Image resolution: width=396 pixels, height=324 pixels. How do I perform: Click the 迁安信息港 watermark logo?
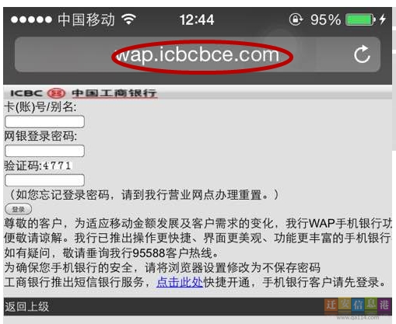click(x=357, y=305)
